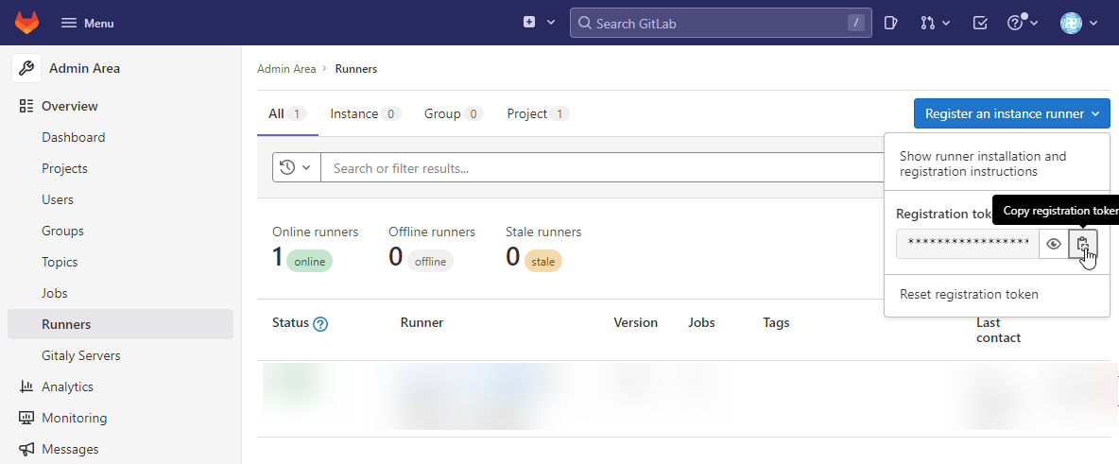Open Analytics in the sidebar
Image resolution: width=1119 pixels, height=464 pixels.
(x=68, y=387)
